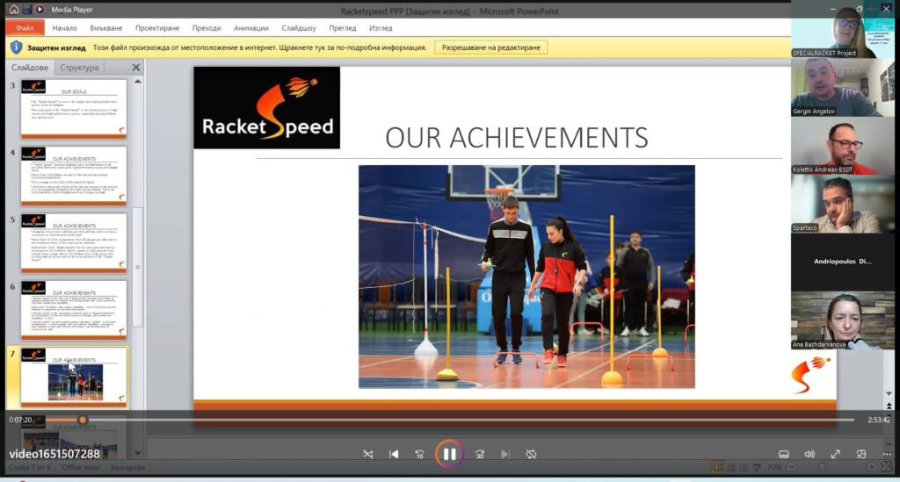Screen dimensions: 900x482
Task: Close the slide thumbnails pane
Action: pyautogui.click(x=136, y=67)
